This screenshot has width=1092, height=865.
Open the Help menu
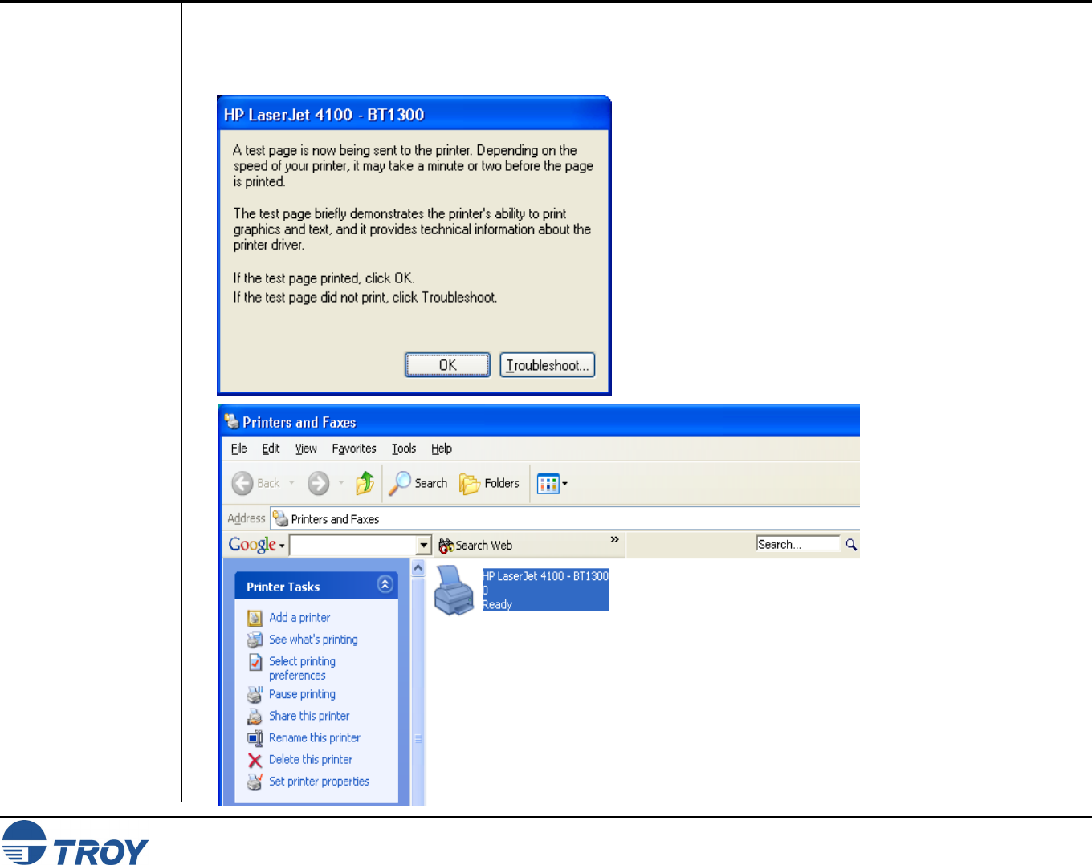[442, 449]
